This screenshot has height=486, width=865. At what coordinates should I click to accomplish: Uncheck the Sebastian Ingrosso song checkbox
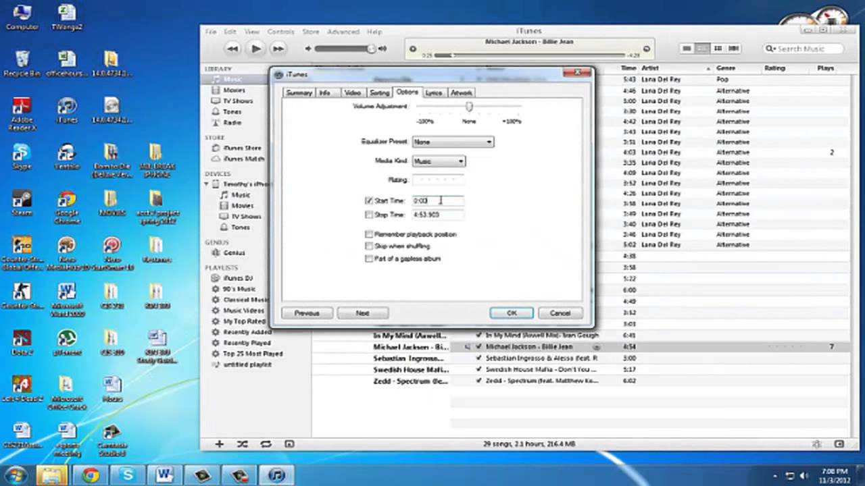point(479,358)
